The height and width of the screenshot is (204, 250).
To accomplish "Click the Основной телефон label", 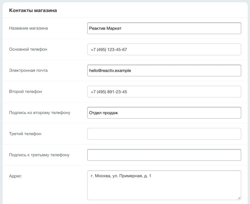I will point(28,49).
